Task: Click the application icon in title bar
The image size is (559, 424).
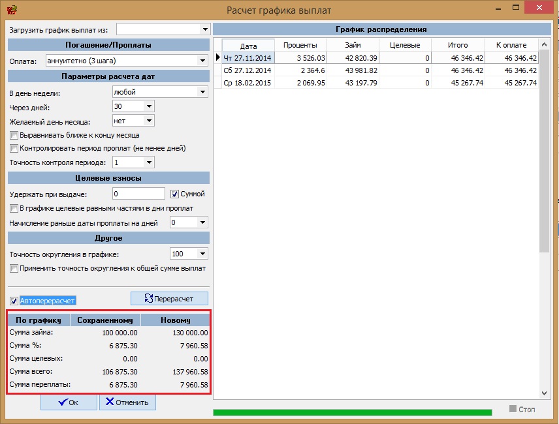Action: (11, 10)
